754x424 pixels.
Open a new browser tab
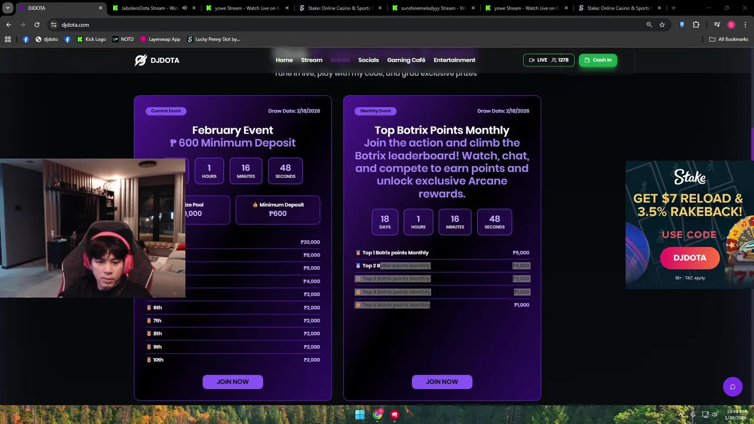[x=673, y=8]
